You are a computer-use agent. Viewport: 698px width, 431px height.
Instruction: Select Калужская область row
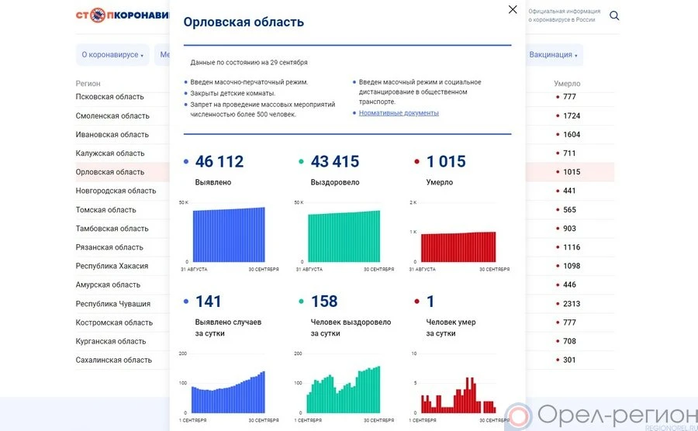[110, 153]
